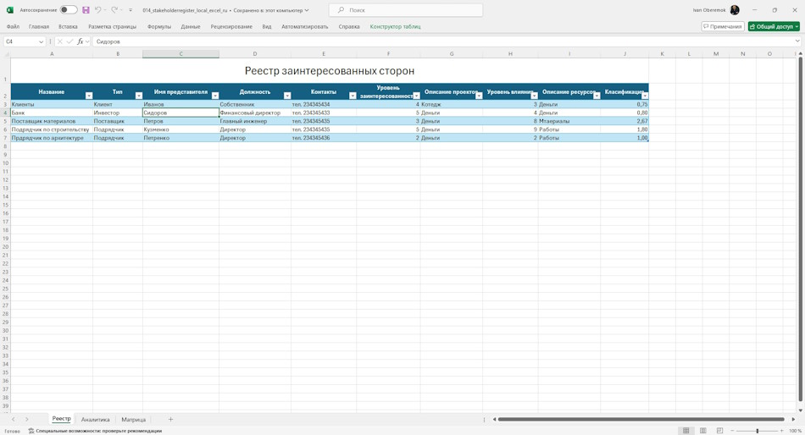The width and height of the screenshot is (805, 435).
Task: Open filter dropdown for Описание проектов column
Action: click(479, 96)
